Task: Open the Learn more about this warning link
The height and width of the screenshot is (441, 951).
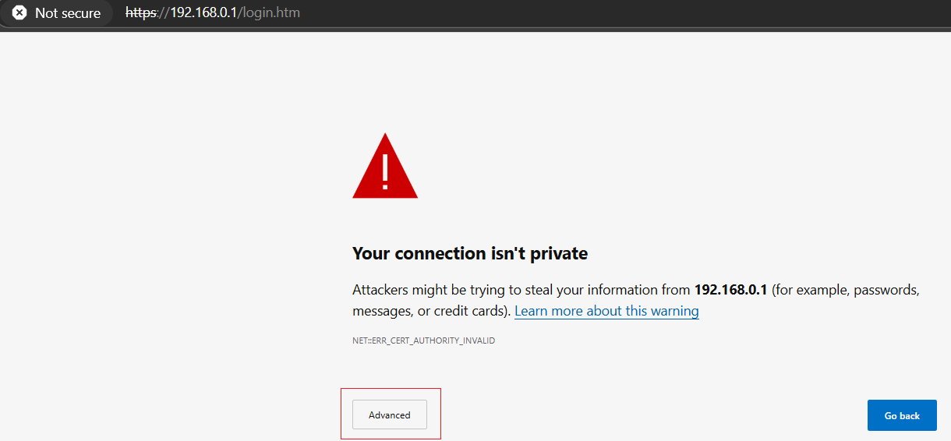Action: (606, 311)
